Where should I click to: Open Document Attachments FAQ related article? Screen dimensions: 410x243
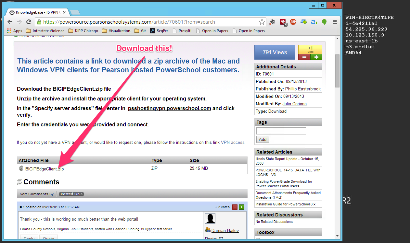coord(288,195)
